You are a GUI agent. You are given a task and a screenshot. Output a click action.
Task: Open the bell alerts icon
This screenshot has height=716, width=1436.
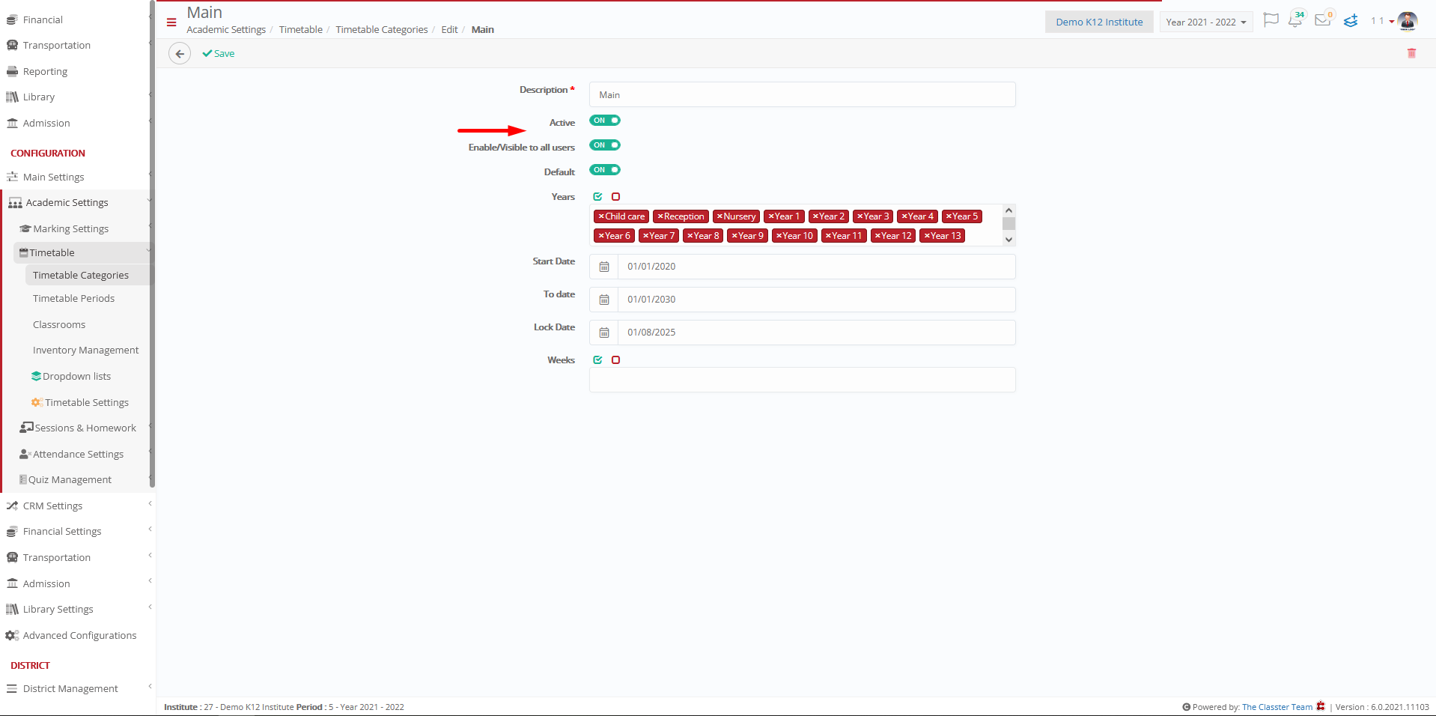(1295, 20)
